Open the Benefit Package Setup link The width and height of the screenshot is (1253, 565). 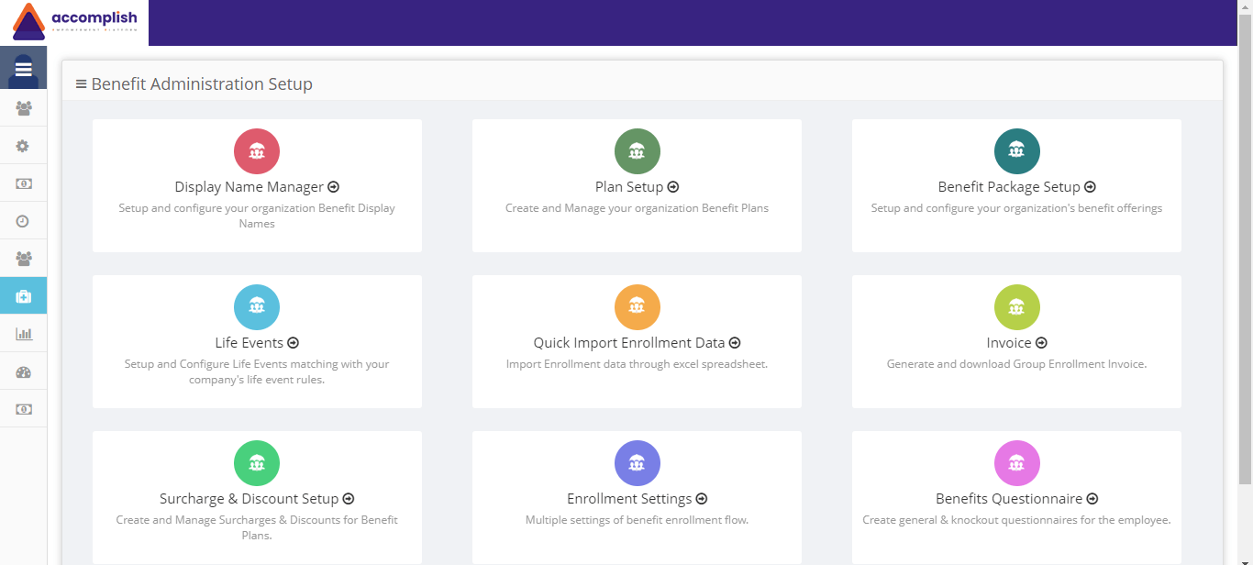click(x=1016, y=187)
